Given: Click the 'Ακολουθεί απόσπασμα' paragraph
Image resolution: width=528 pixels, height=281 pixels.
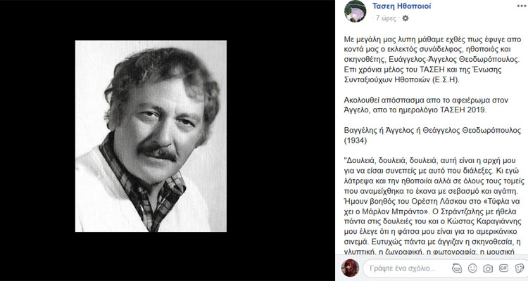Looking at the screenshot, I should coord(426,105).
